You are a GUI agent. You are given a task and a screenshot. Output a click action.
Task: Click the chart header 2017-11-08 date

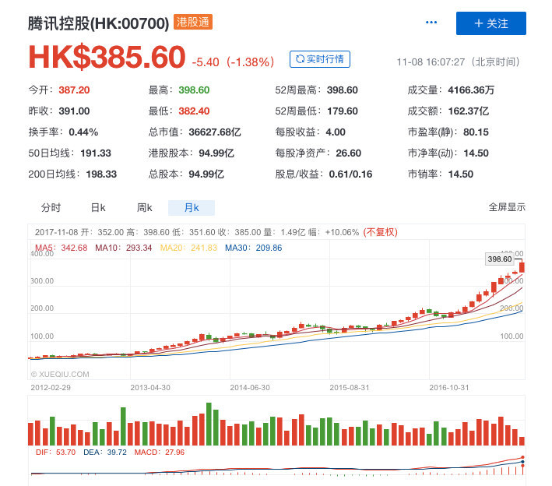coord(56,232)
